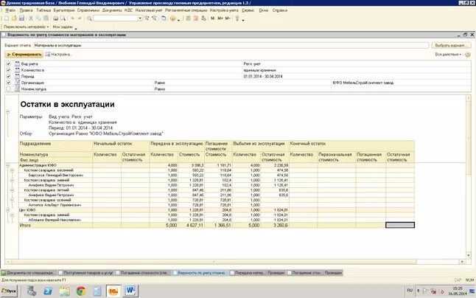Viewport: 476px width, 298px height.
Task: Collapse the Администрация ЮФО group
Action: 8,165
